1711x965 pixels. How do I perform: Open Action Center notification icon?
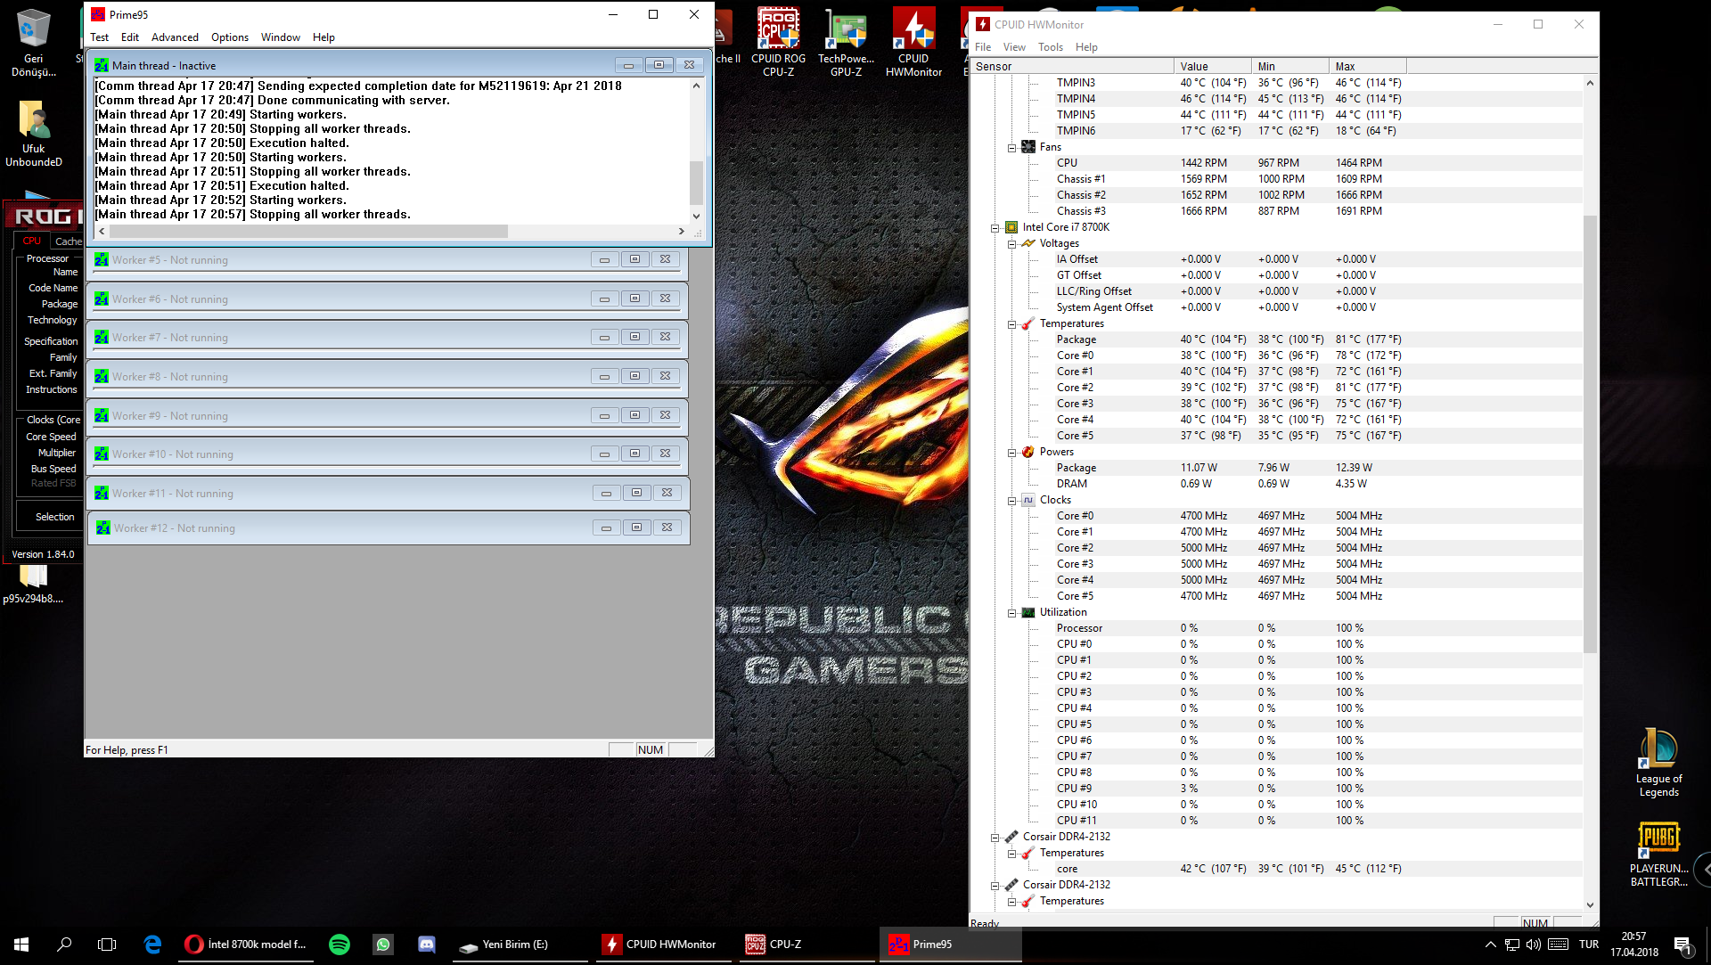click(x=1682, y=945)
